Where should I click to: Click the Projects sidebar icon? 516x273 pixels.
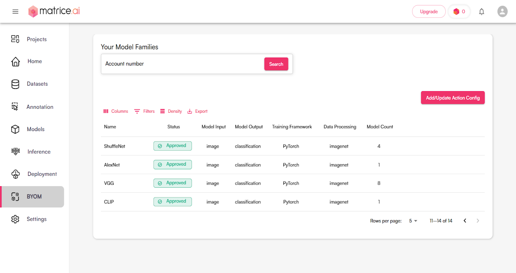click(15, 39)
